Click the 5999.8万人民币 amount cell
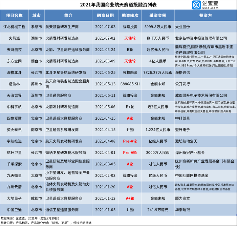Screen dimensions: 237x226 click(x=158, y=27)
